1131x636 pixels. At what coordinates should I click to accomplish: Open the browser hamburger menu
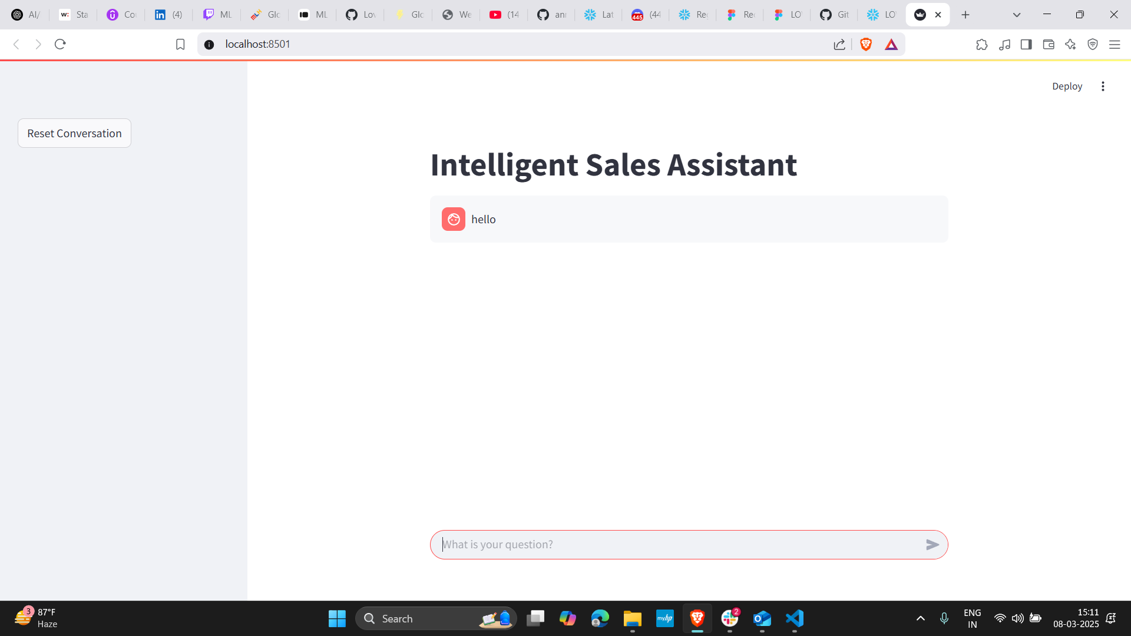point(1115,44)
